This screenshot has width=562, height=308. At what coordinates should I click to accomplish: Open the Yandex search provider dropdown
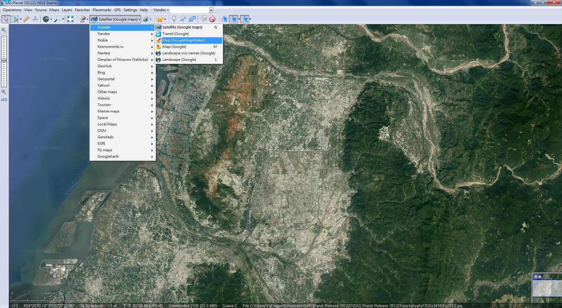(161, 10)
